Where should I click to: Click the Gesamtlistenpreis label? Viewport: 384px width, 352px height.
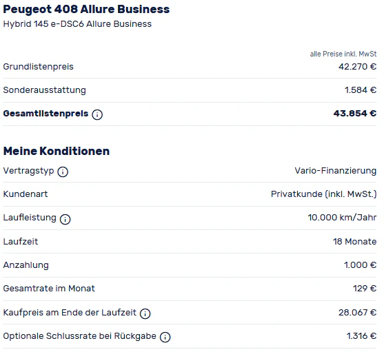tap(46, 114)
